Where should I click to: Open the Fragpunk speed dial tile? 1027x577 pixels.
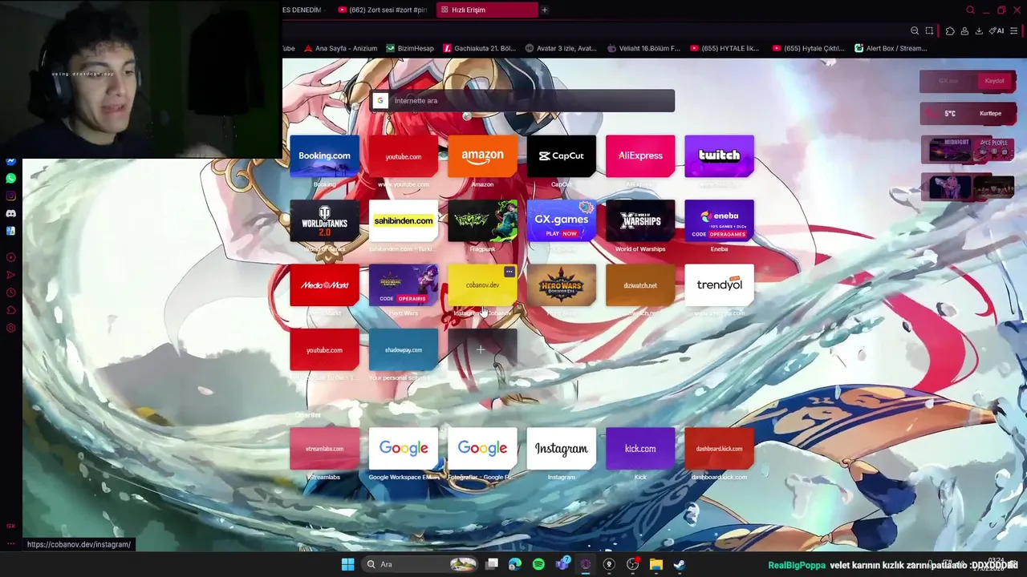482,220
